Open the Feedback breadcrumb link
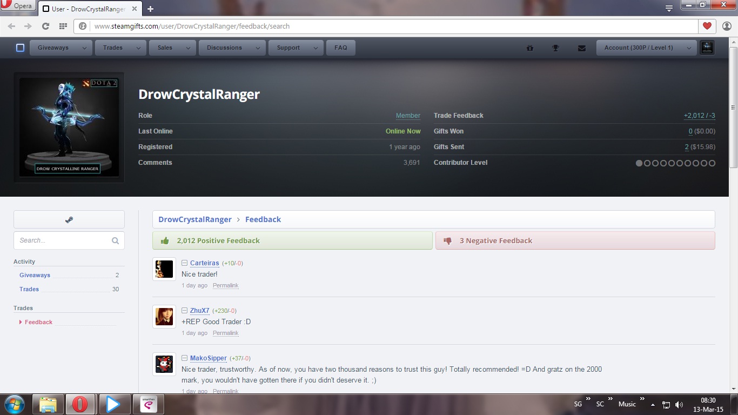 point(263,219)
